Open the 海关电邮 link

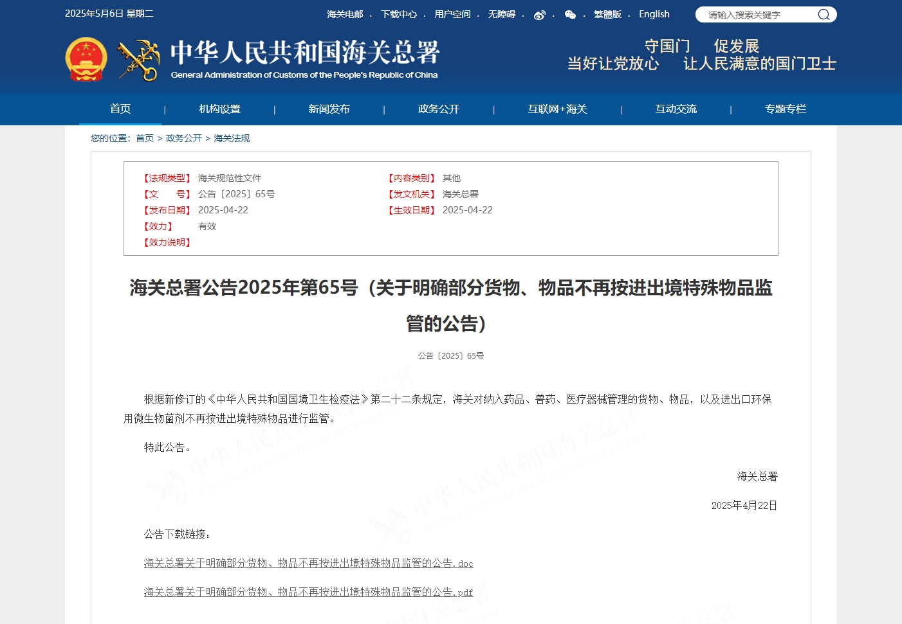[x=345, y=14]
